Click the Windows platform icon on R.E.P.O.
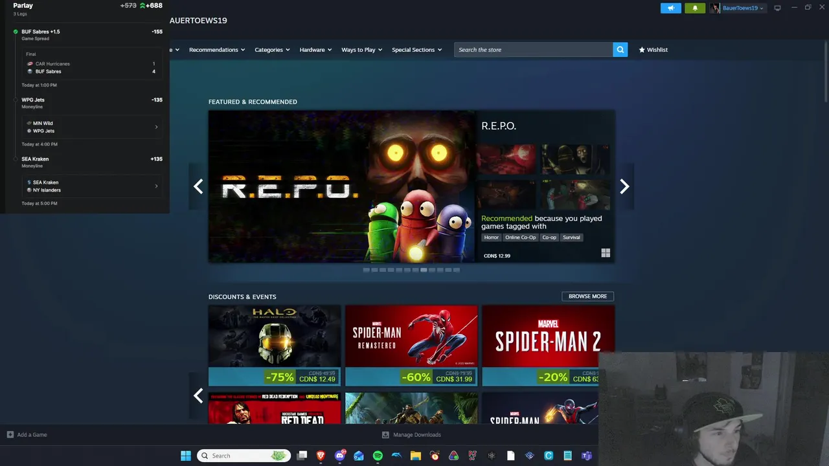The image size is (829, 466). click(x=606, y=253)
